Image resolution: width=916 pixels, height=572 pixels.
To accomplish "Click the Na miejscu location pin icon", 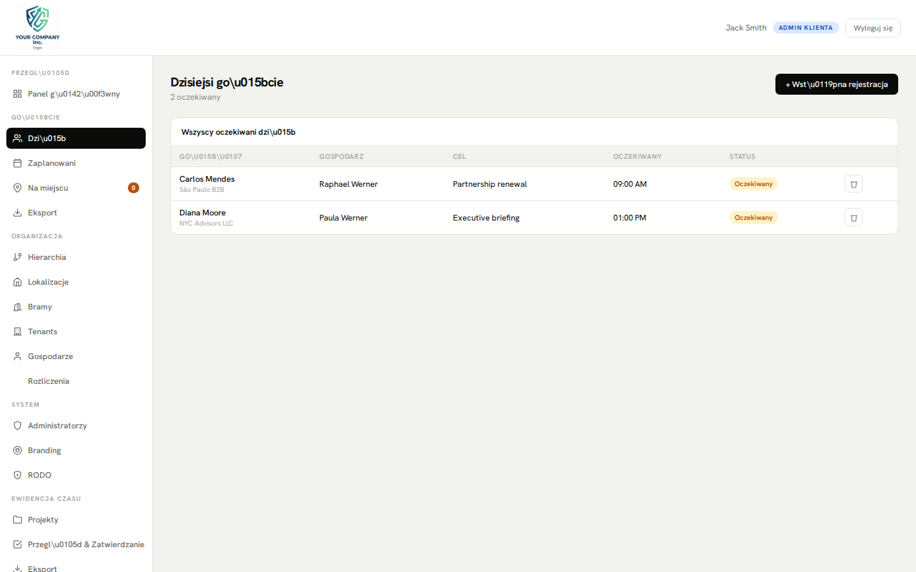I will (17, 187).
